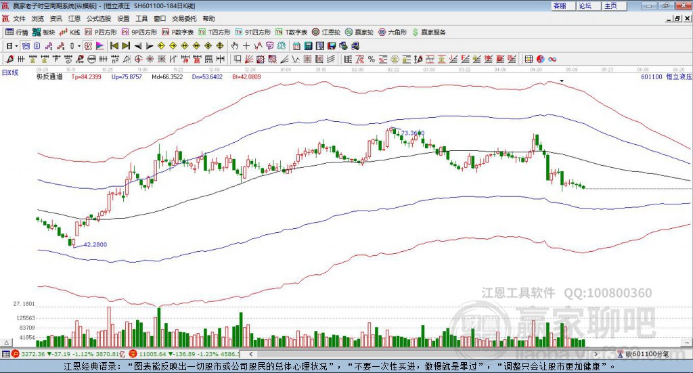Open the 板块 sector view
Screen dimensions: 693x373
coord(43,32)
